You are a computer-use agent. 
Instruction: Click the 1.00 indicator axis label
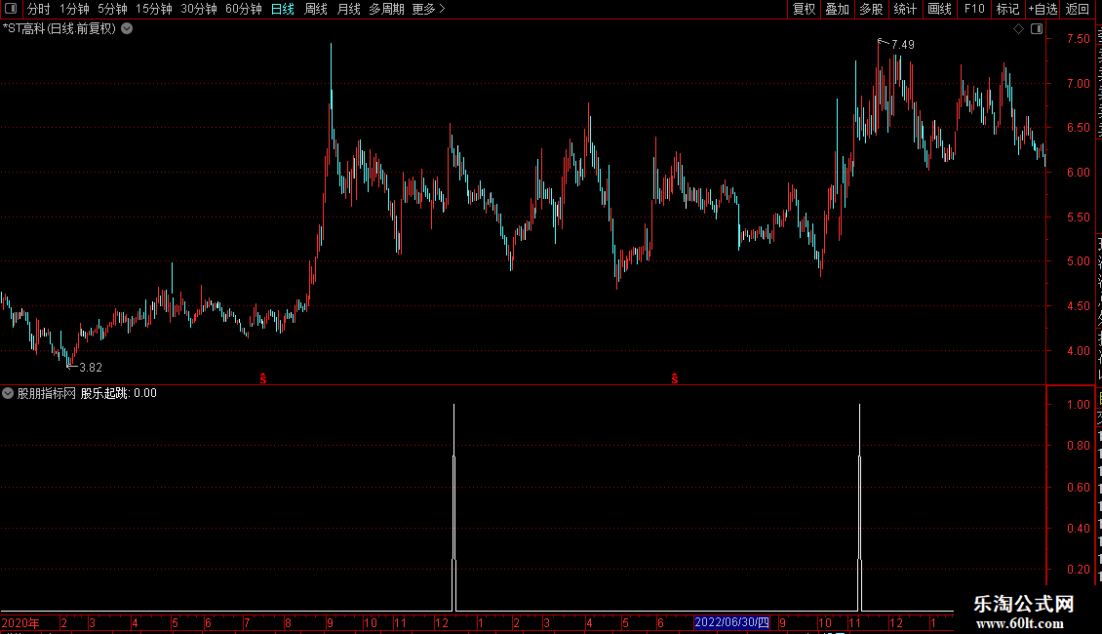(1078, 404)
